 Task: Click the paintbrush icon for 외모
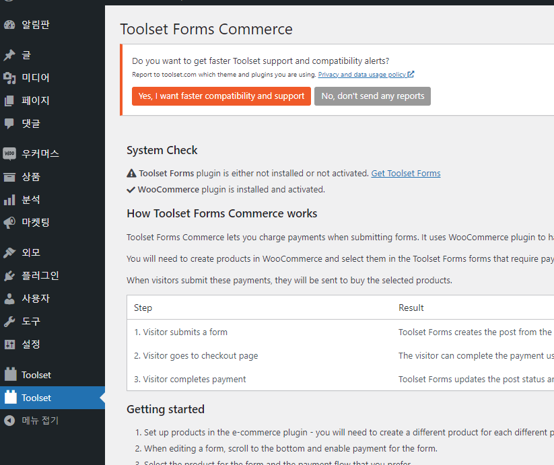pos(9,253)
